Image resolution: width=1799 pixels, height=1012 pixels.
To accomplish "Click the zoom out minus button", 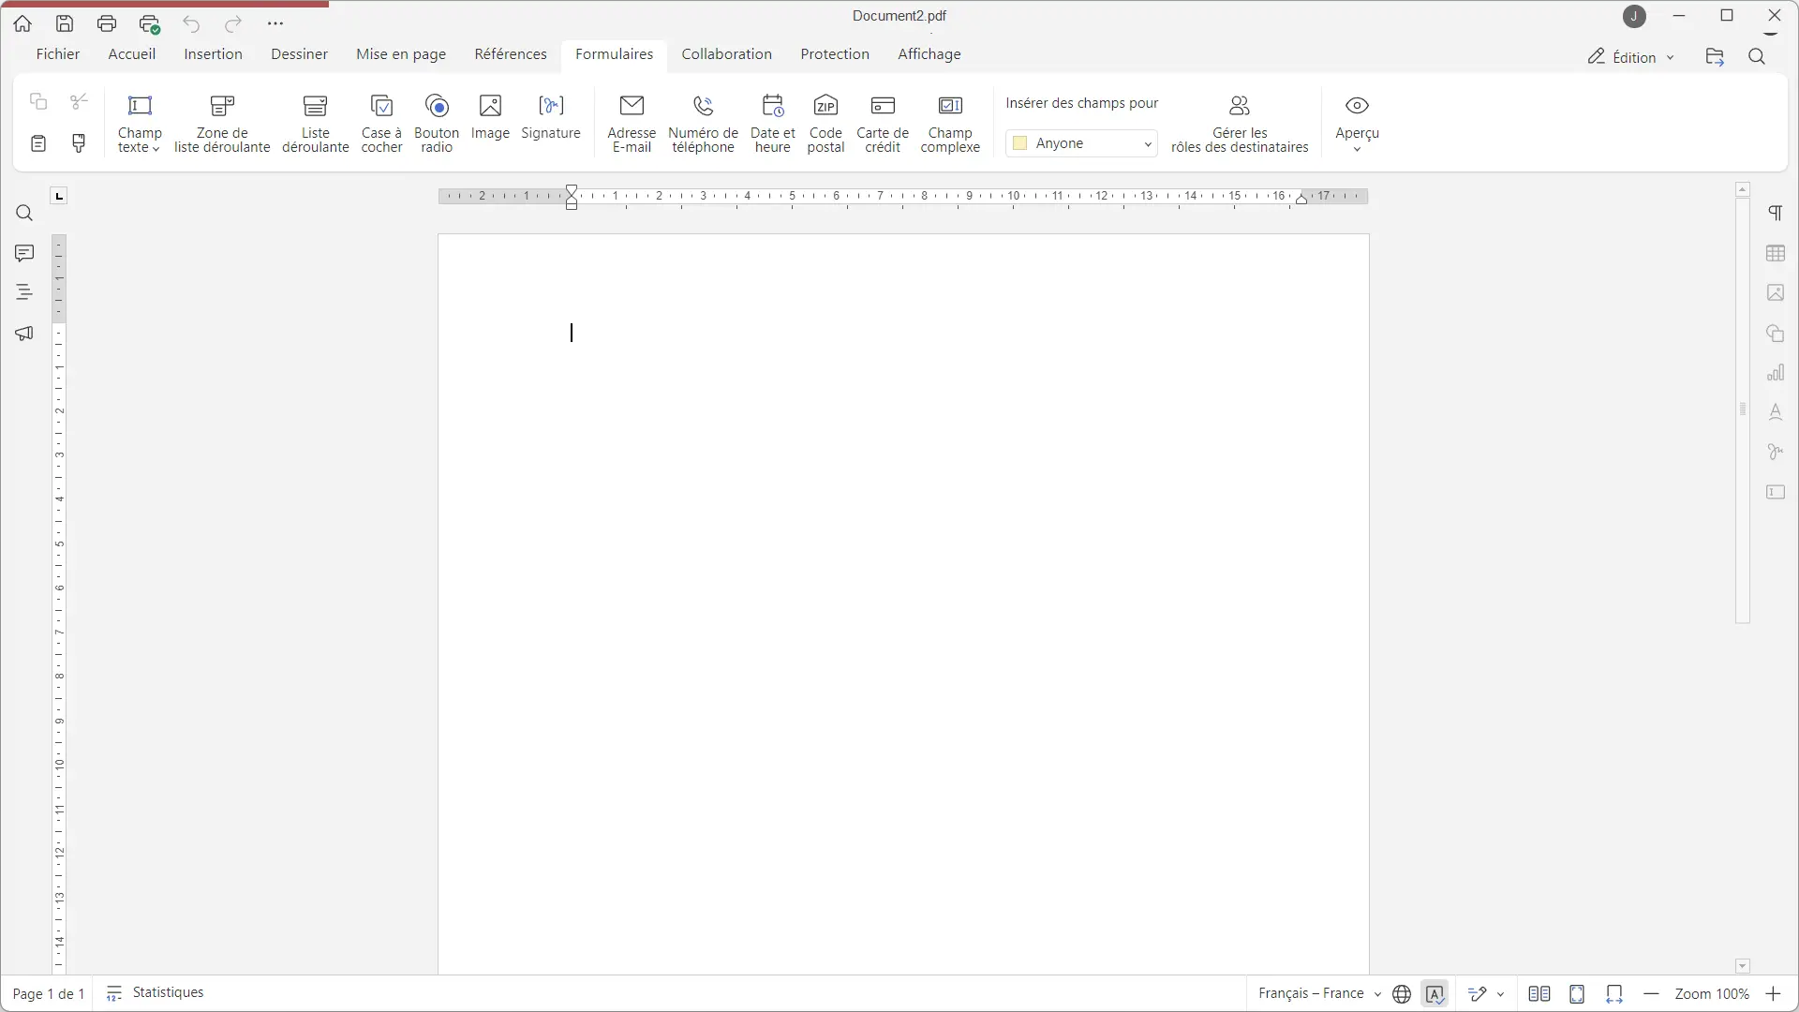I will tap(1651, 994).
